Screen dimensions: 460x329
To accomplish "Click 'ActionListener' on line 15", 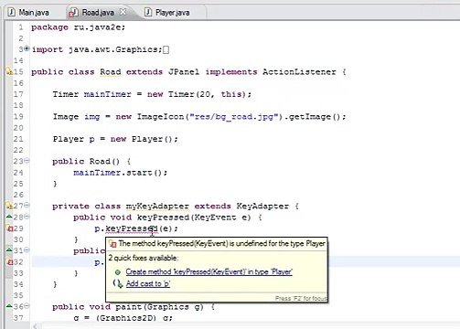I will pos(299,72).
